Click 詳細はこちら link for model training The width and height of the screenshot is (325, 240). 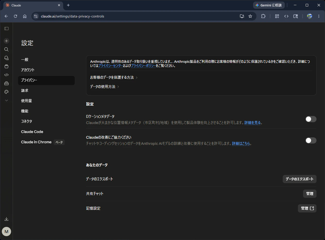click(241, 144)
